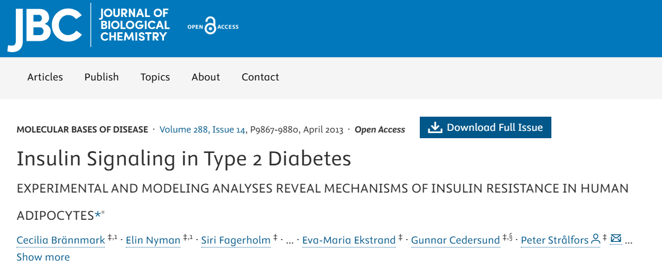
Task: Go to the Contact page
Action: (x=260, y=77)
